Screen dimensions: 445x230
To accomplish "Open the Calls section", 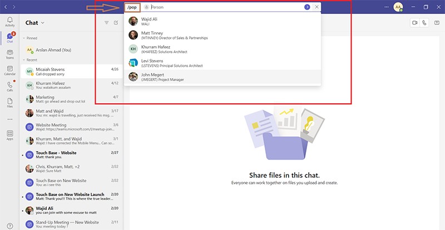I will pos(9,87).
